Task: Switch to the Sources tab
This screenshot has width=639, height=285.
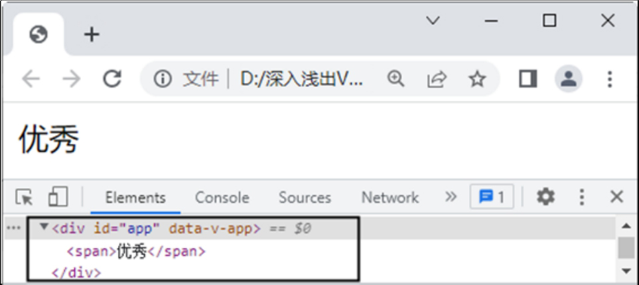Action: tap(305, 198)
